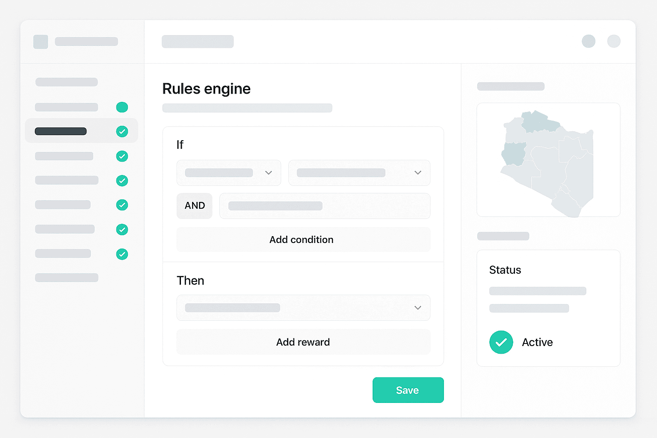Click the square logo icon in the top-left header
Viewport: 657px width, 438px height.
(x=41, y=42)
